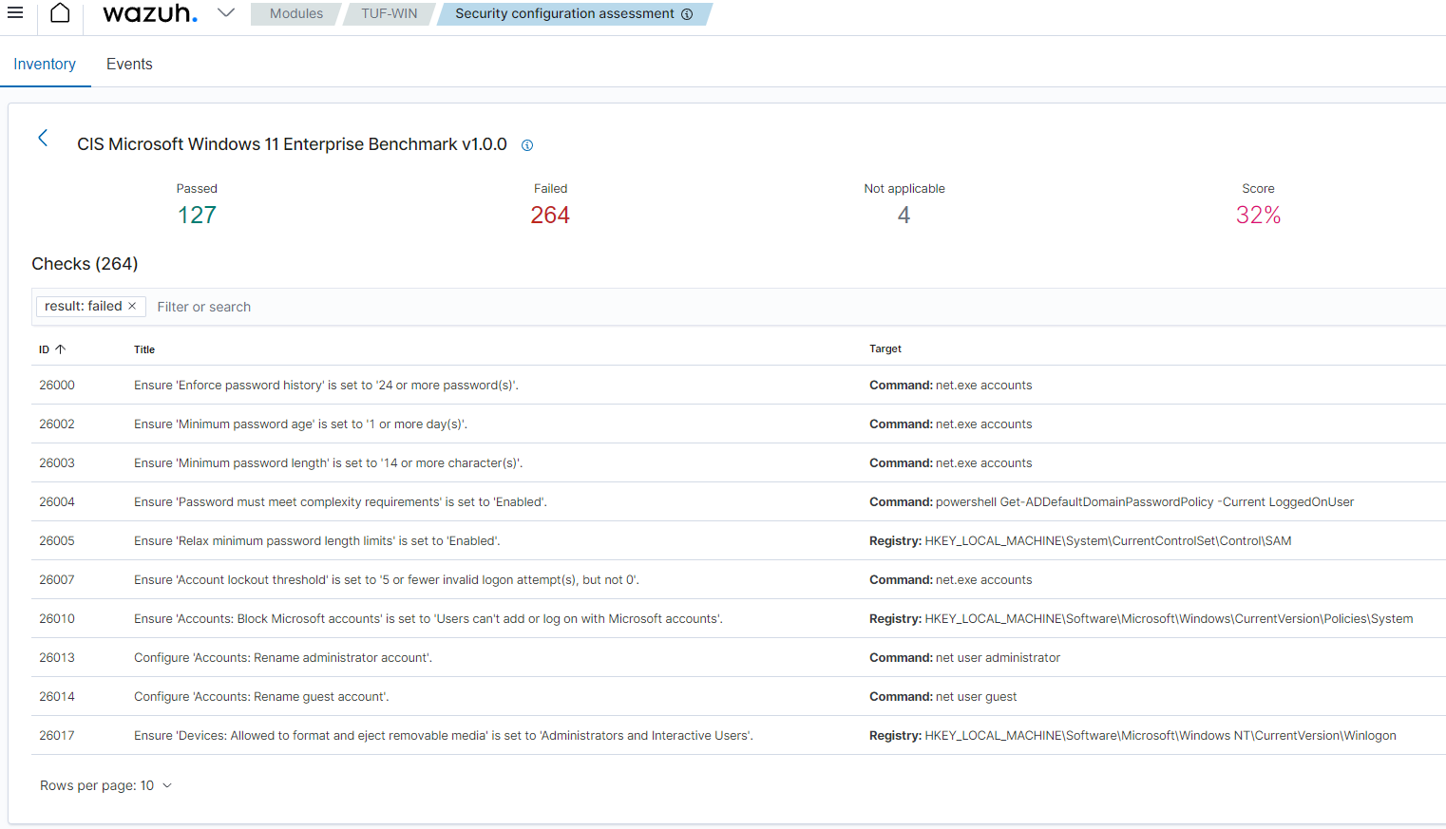
Task: Open check 26017 removable media row
Action: (443, 736)
